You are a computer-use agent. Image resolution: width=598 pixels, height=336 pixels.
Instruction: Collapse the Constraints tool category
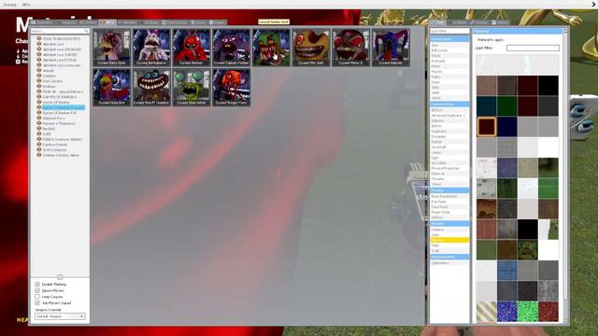(449, 39)
